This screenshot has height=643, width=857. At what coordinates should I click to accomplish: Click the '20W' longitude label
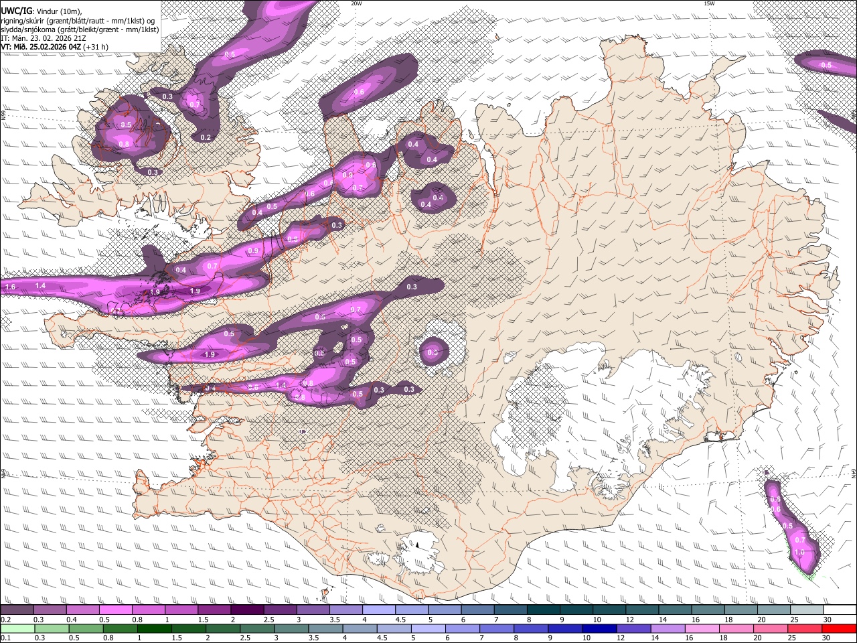point(356,3)
